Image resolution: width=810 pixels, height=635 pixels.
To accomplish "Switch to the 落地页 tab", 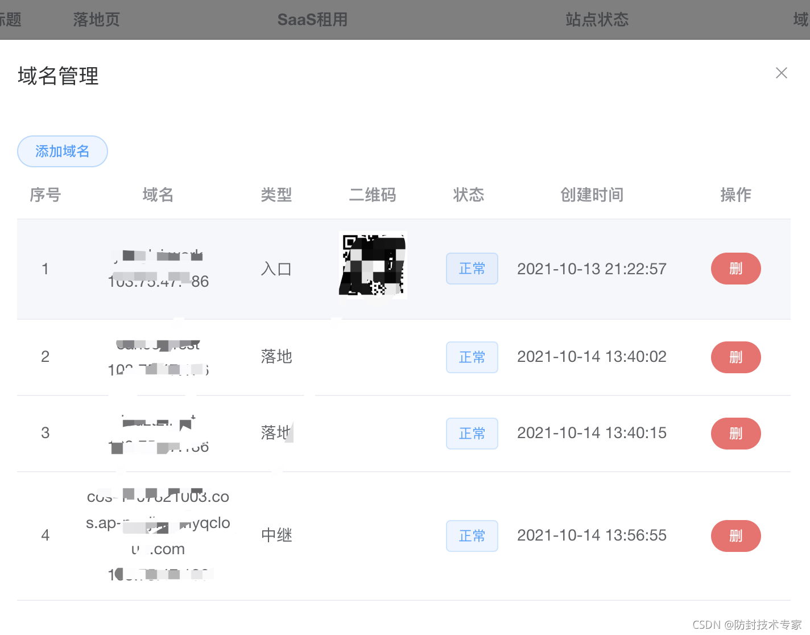I will 96,20.
